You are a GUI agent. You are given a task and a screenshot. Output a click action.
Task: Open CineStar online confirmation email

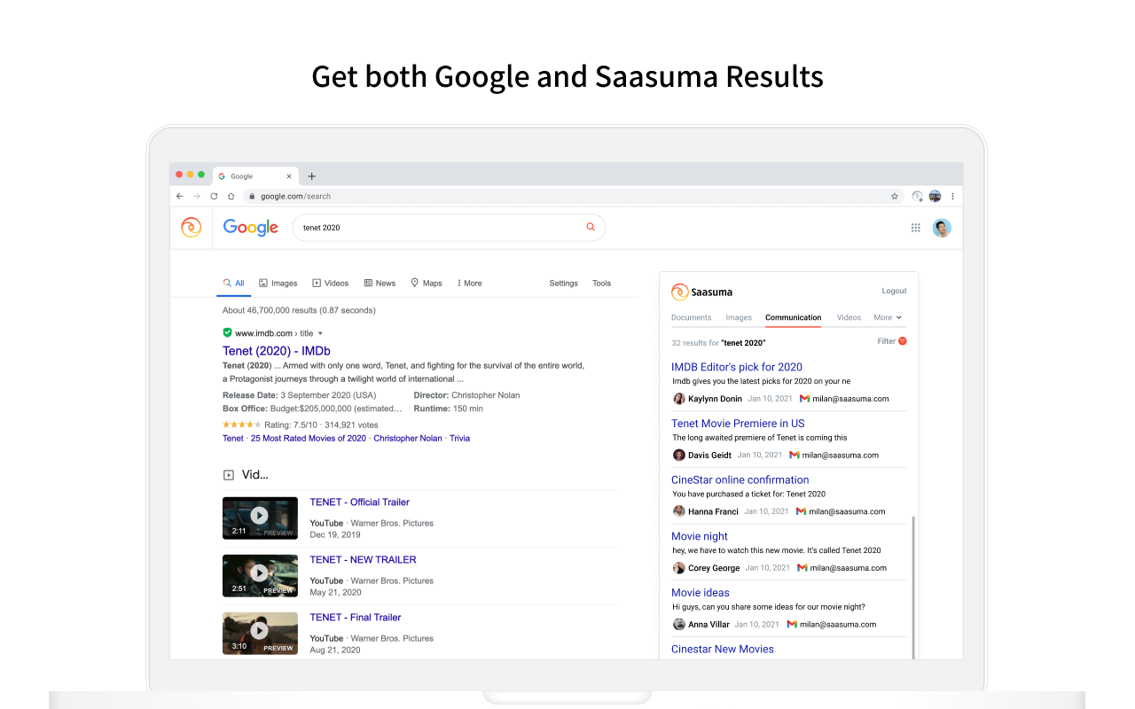point(740,480)
